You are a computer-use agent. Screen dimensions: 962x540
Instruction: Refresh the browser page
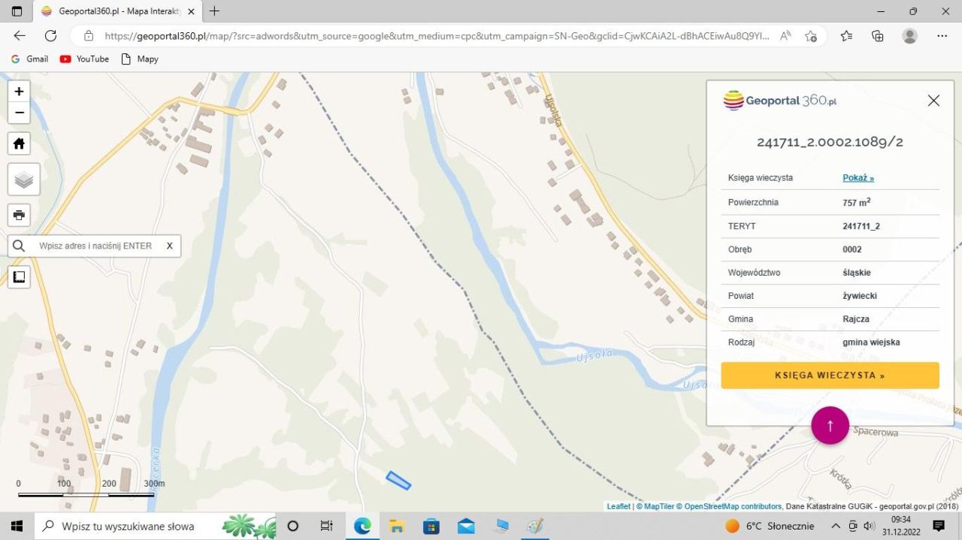click(x=50, y=35)
